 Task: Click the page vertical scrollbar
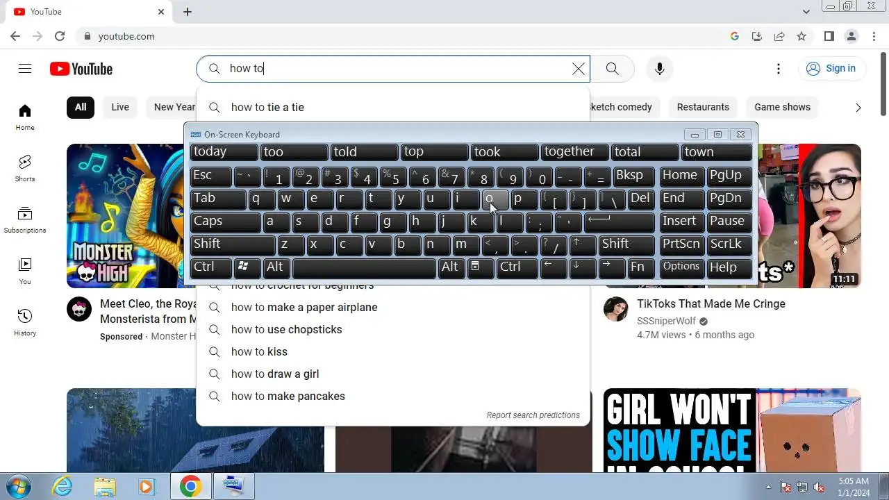[883, 83]
